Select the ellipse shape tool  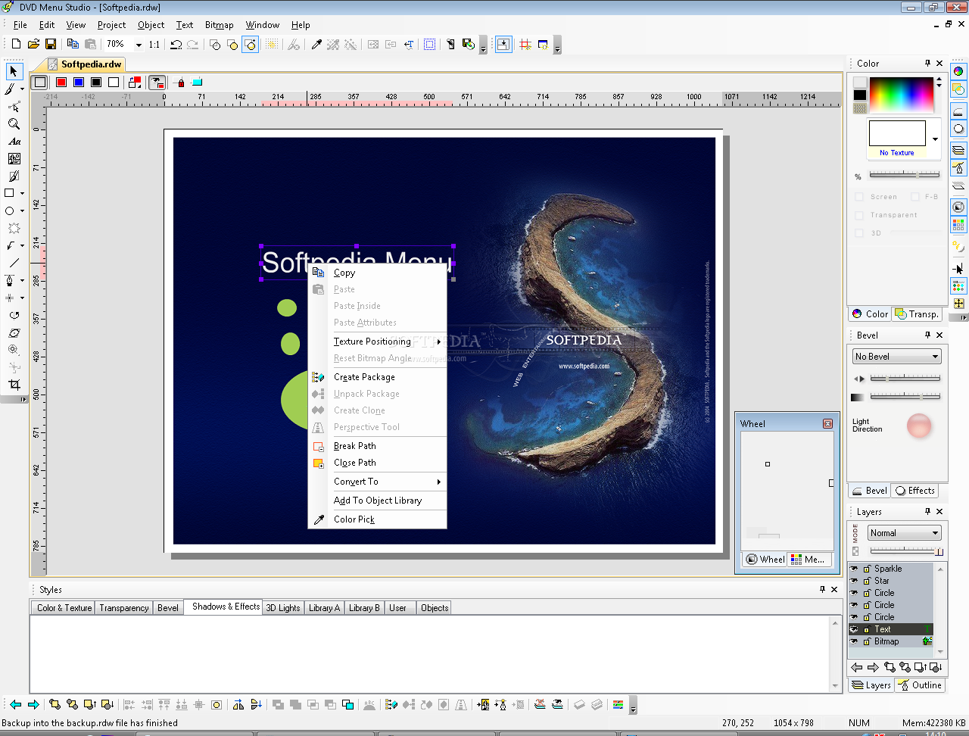[x=10, y=211]
